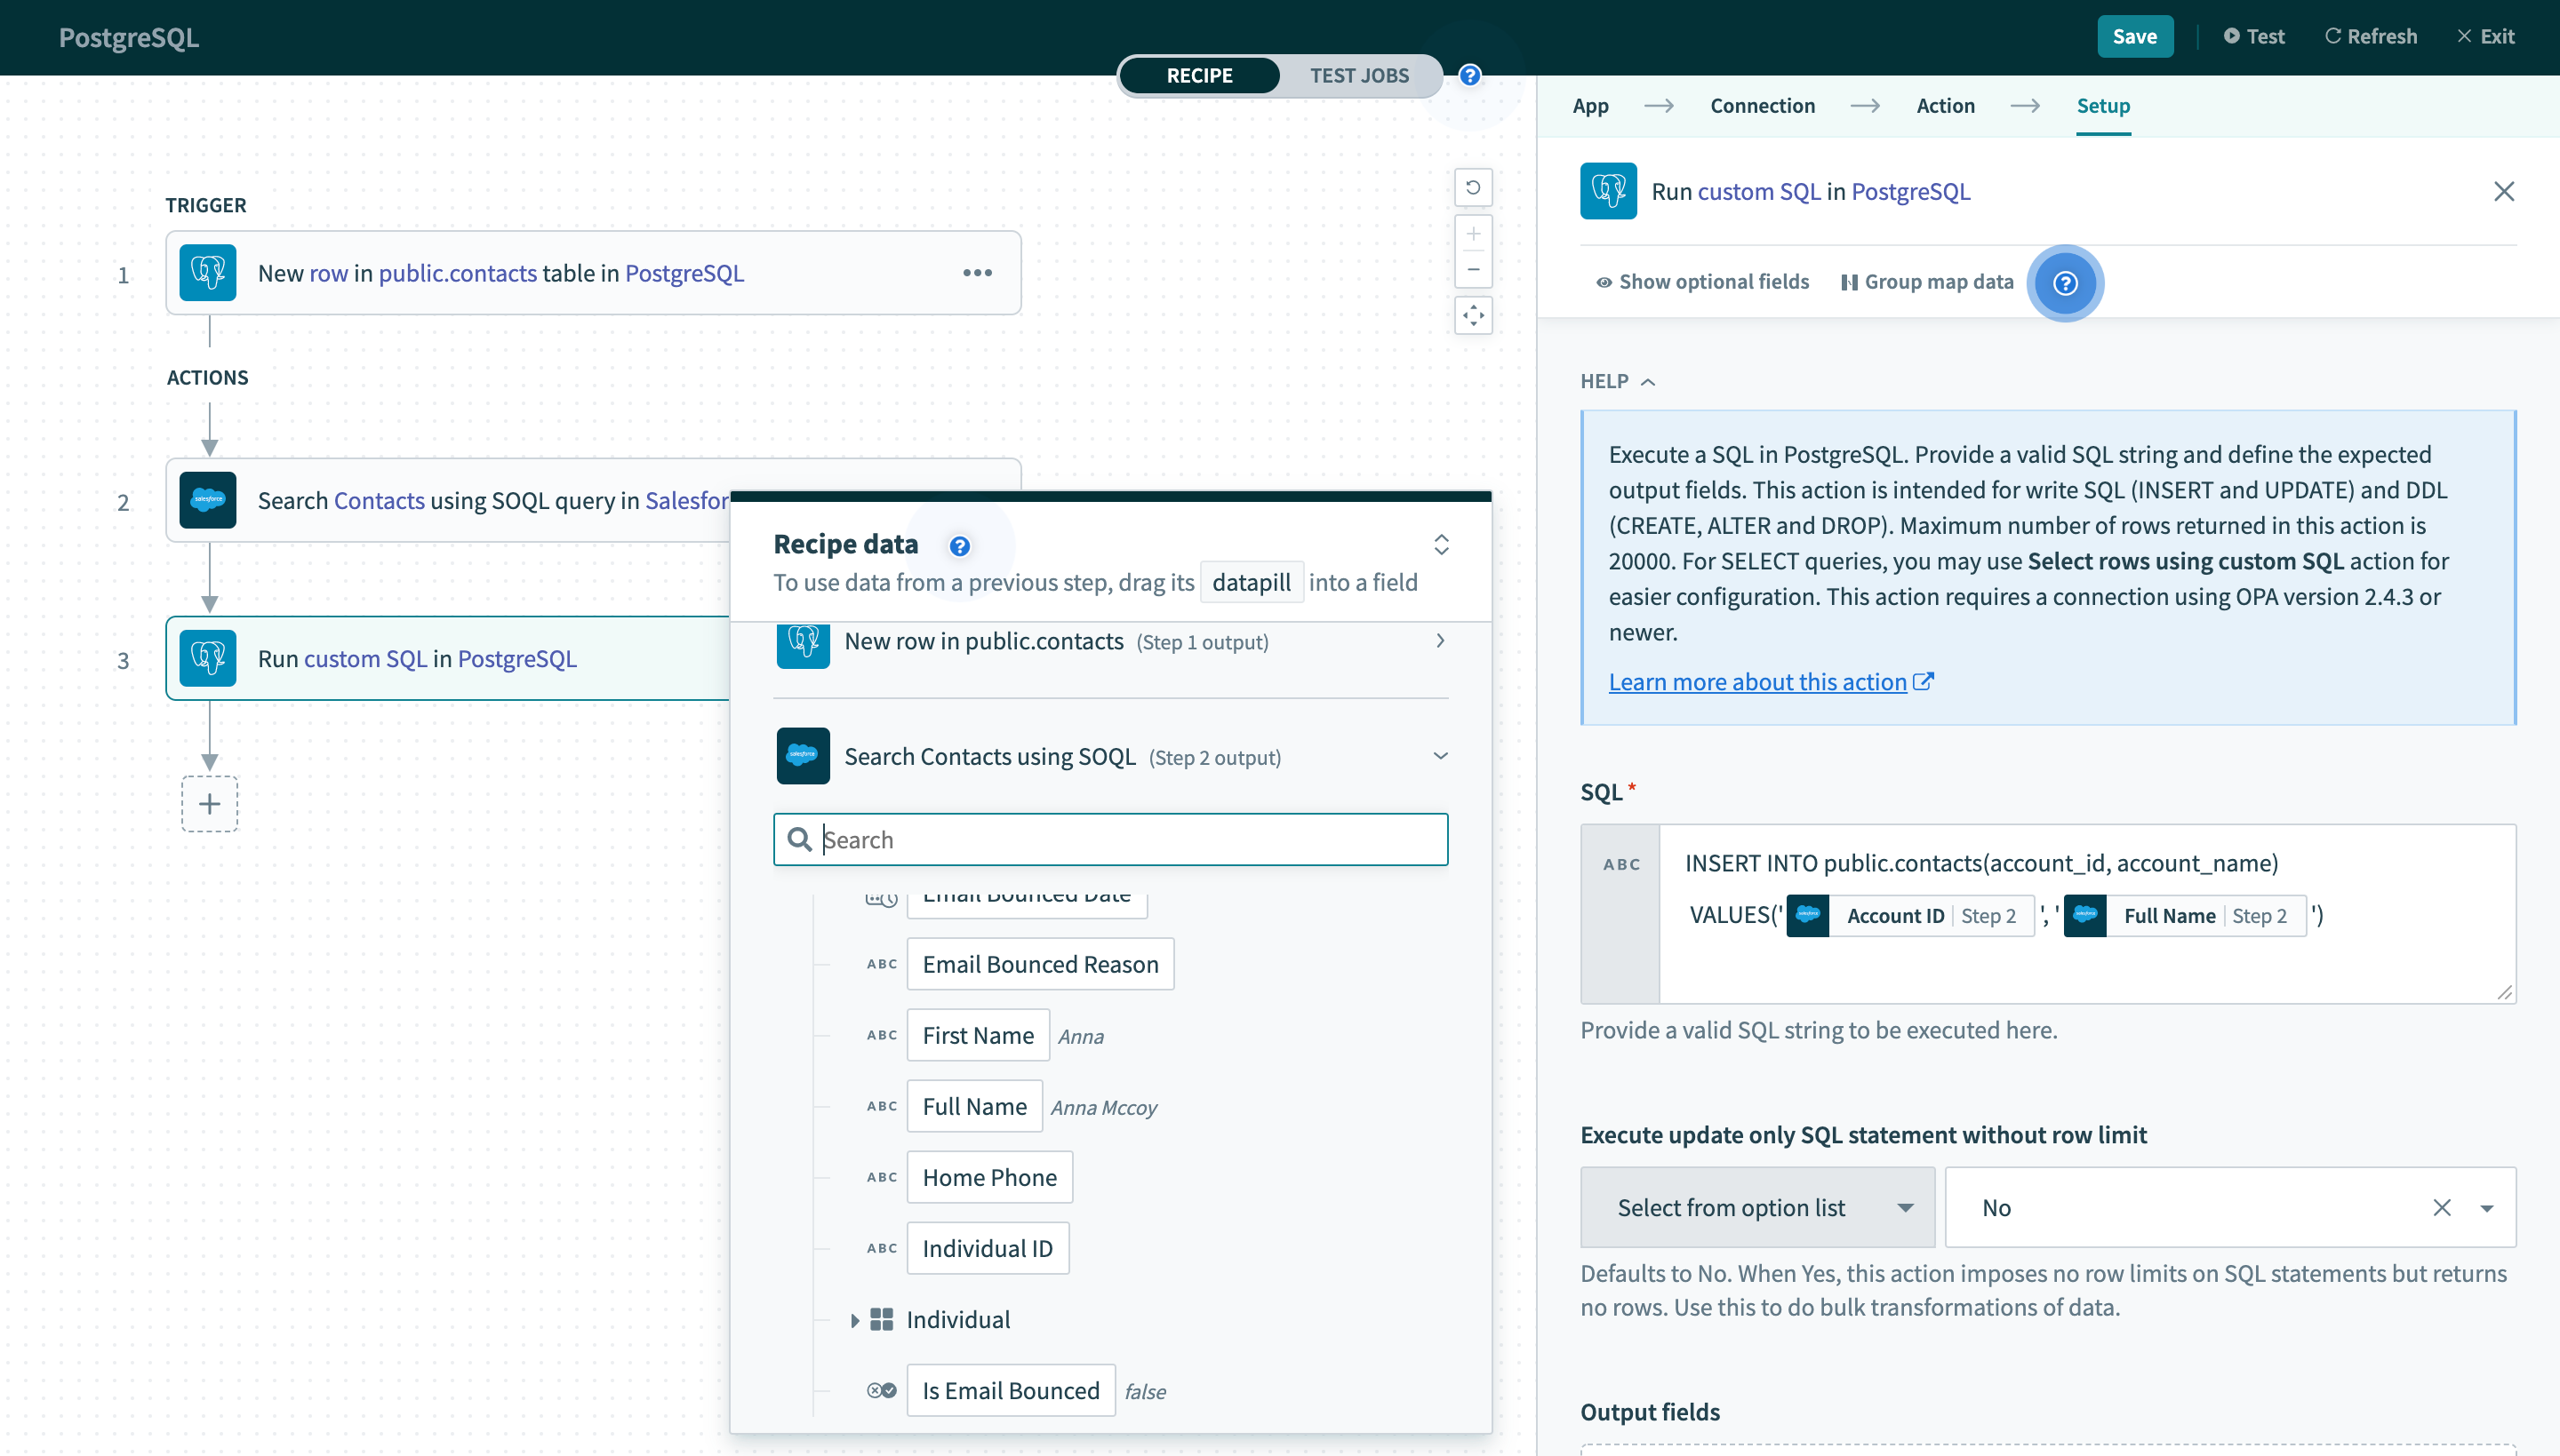Open the Select from option list dropdown
The width and height of the screenshot is (2560, 1456).
[x=1756, y=1207]
